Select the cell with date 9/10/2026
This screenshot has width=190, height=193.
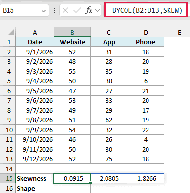click(x=35, y=139)
